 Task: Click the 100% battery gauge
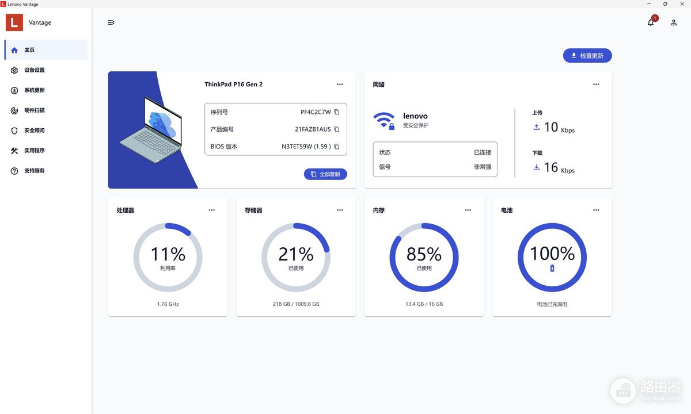pos(552,257)
